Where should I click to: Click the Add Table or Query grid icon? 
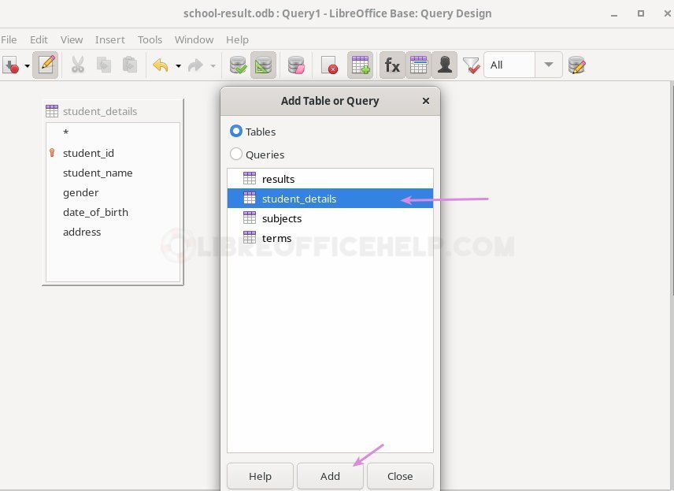(360, 65)
